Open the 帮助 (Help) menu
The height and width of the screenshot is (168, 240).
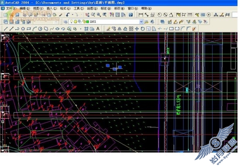point(146,8)
